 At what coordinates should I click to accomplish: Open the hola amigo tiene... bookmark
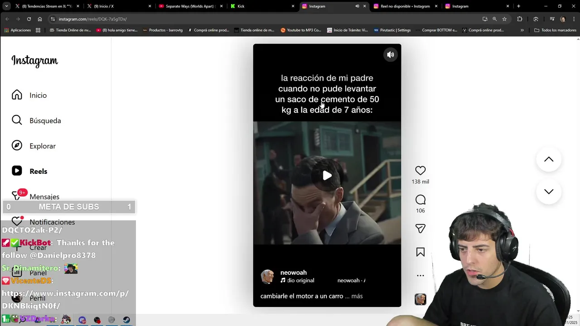coord(117,30)
